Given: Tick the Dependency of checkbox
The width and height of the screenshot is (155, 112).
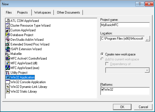Looking at the screenshot, I should point(107,64).
